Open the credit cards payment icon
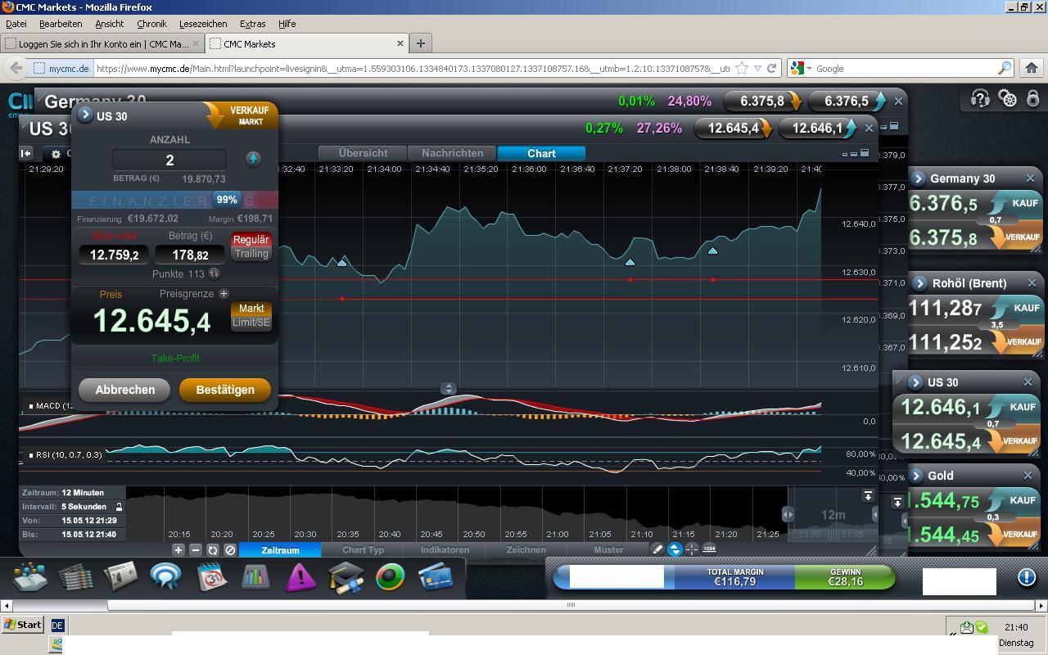Viewport: 1048px width, 655px height. coord(436,577)
